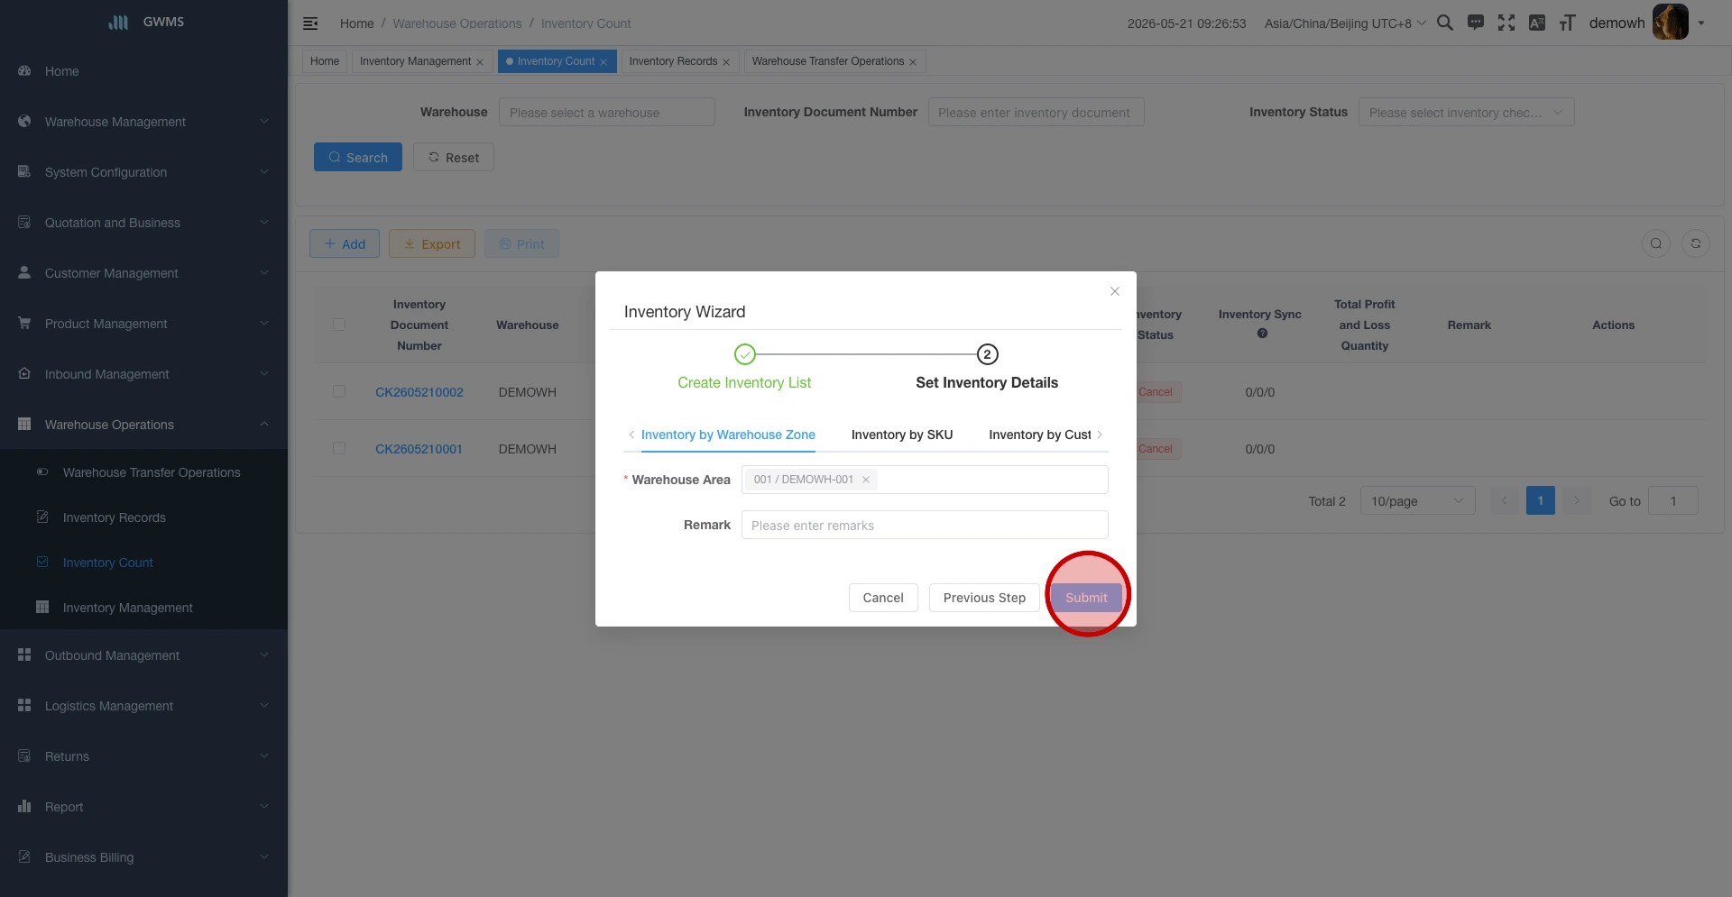Toggle fullscreen mode icon
This screenshot has width=1732, height=897.
tap(1506, 23)
